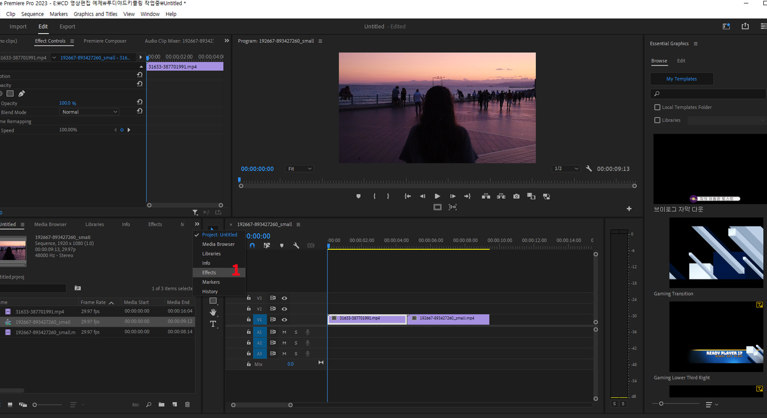767x418 pixels.
Task: Click the Add Marker icon in Program monitor
Action: 358,196
